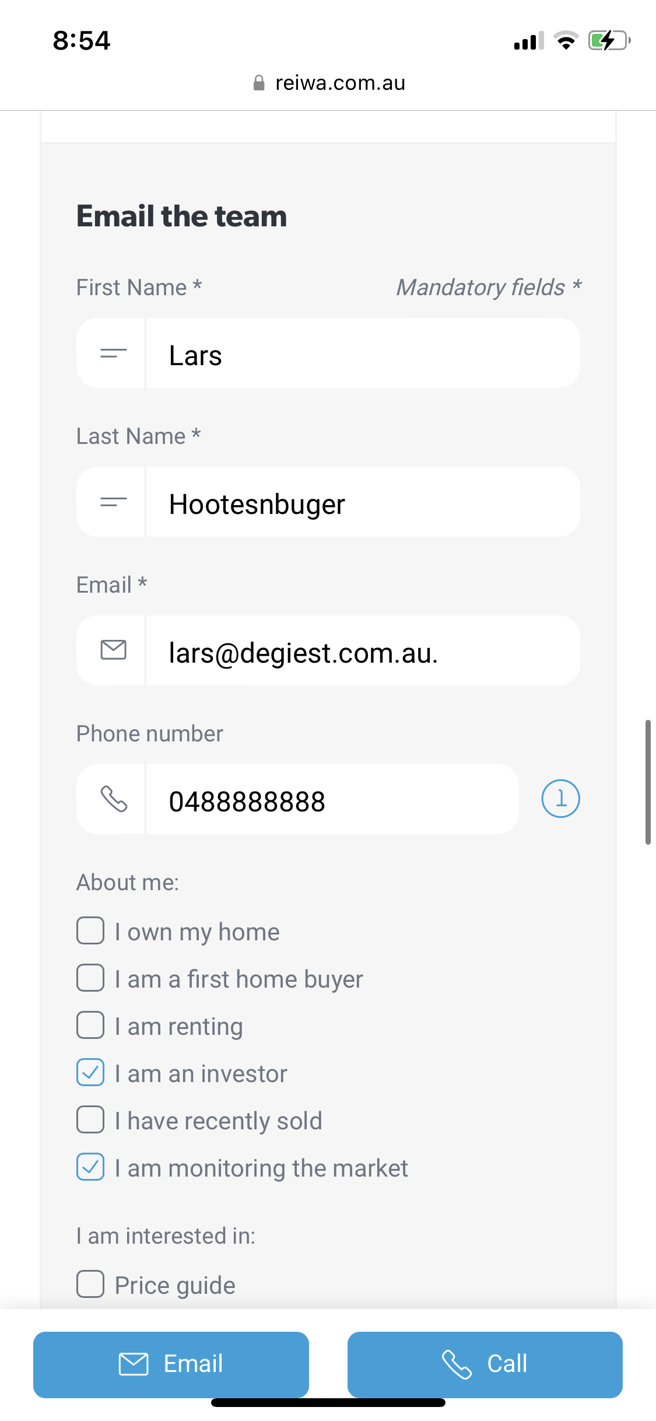The width and height of the screenshot is (656, 1421).
Task: Click the page scrollbar on the right edge
Action: (648, 782)
